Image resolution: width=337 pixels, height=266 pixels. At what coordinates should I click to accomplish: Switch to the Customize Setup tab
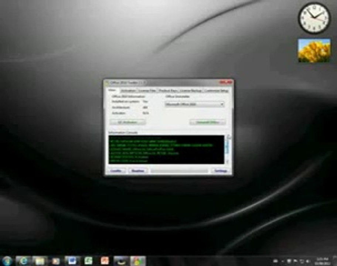click(x=216, y=91)
